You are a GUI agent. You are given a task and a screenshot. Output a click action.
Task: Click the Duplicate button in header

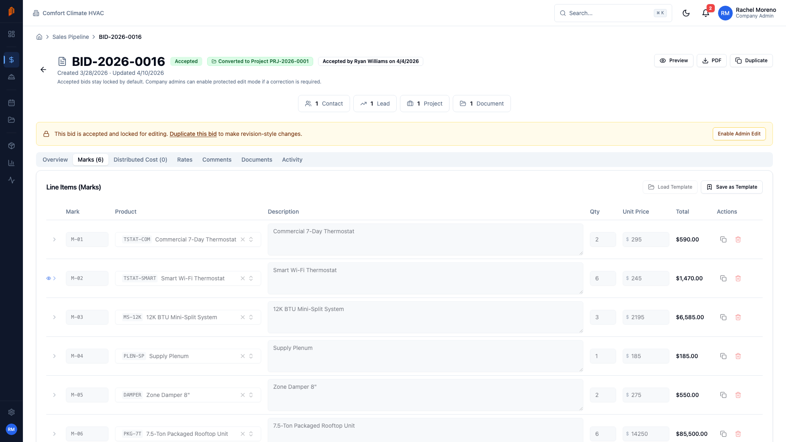click(x=751, y=61)
